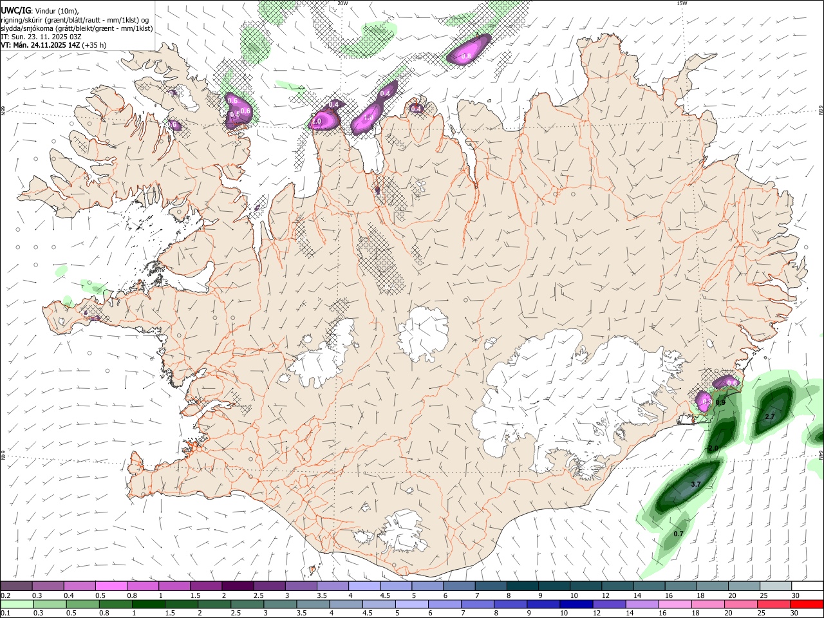Click the 1.0 snowfall value label

tap(368, 118)
